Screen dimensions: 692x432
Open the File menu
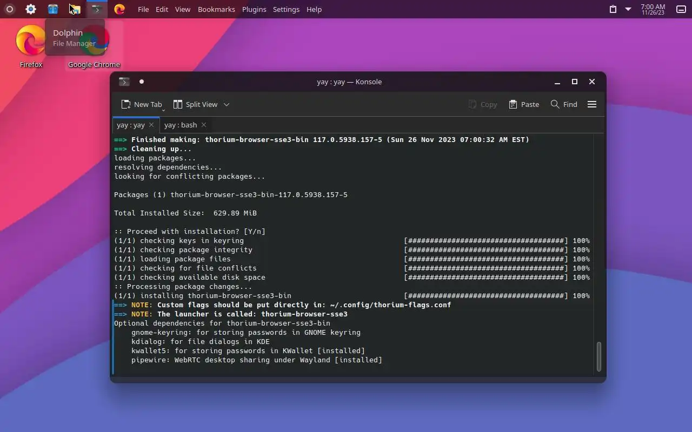pos(143,9)
